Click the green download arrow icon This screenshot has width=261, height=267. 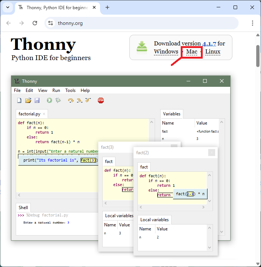(x=142, y=47)
